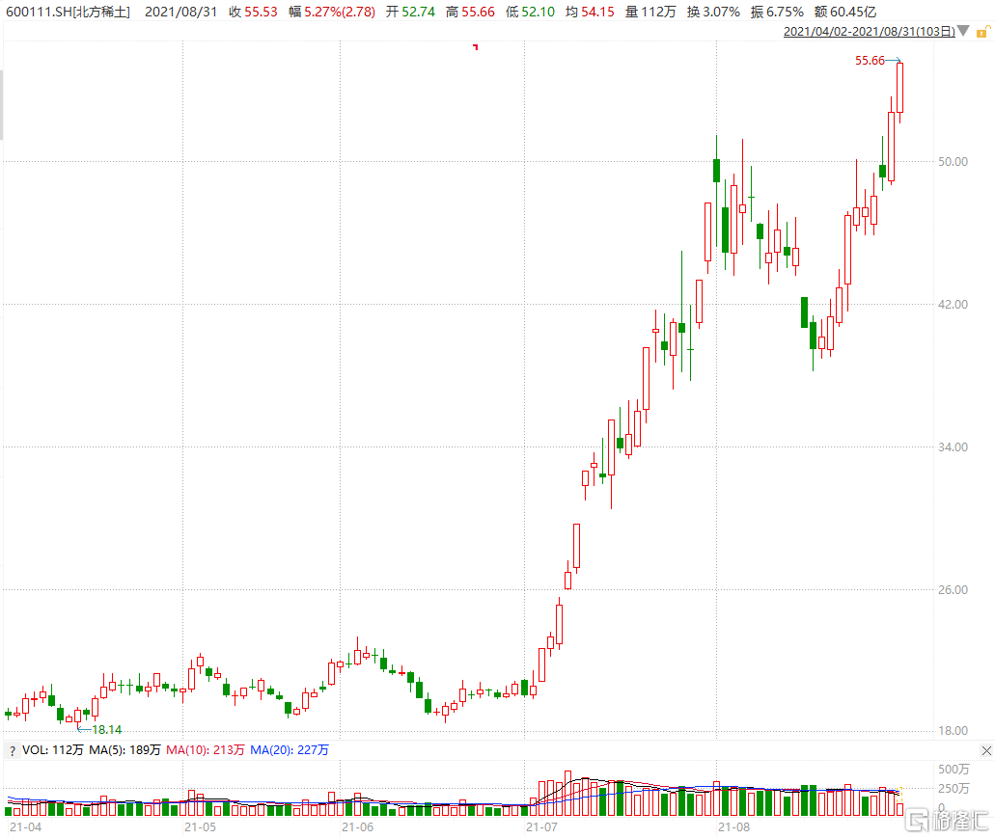The width and height of the screenshot is (995, 839).
Task: Click the quote date 2021/08/31 in header
Action: tap(180, 12)
